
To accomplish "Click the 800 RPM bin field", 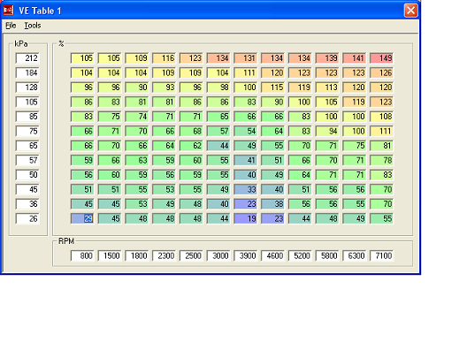I will 82,255.
